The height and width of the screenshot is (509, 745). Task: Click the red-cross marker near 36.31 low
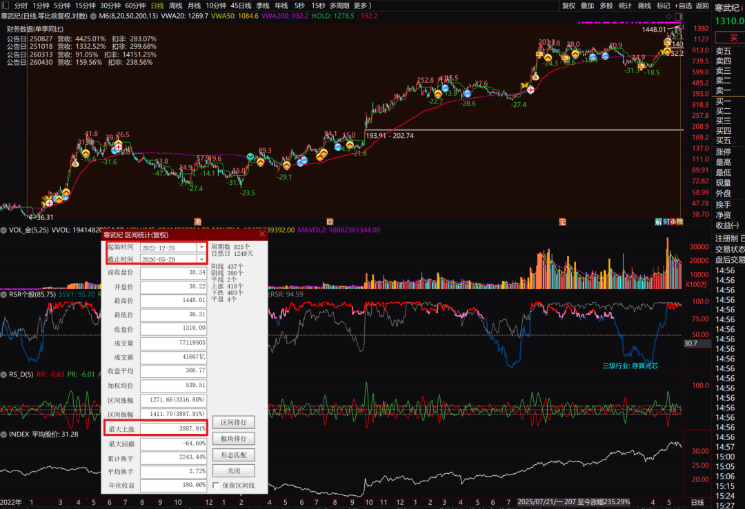49,203
